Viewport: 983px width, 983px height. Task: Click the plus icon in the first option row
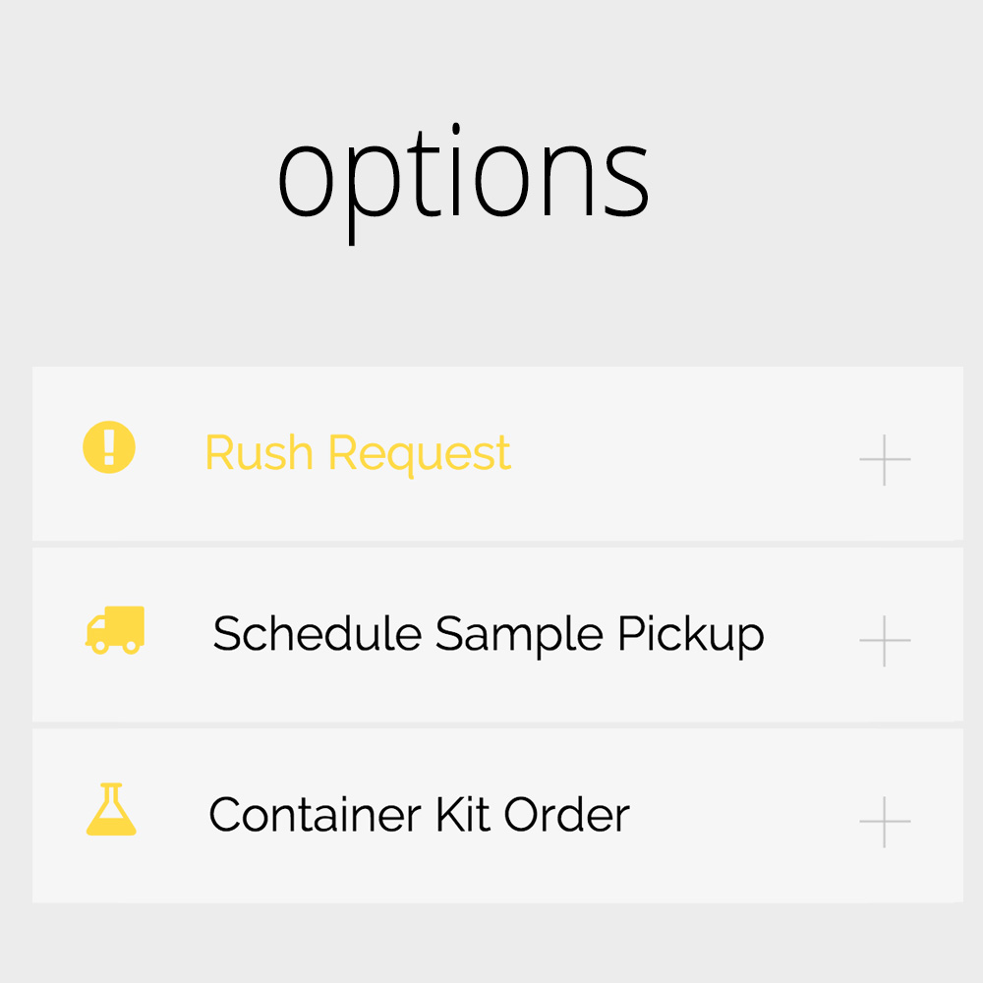(885, 460)
